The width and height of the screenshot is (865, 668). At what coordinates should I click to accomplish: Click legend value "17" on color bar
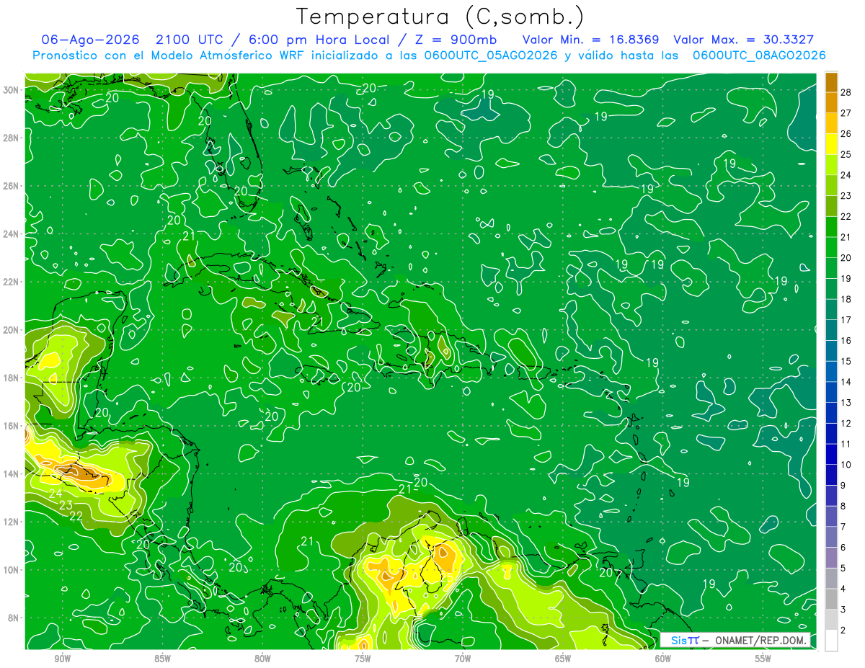[x=846, y=320]
